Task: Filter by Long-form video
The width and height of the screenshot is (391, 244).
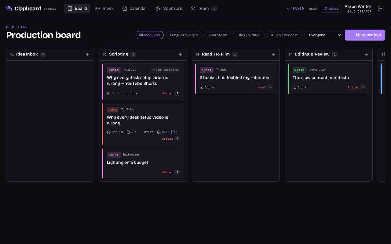Action: 184,35
